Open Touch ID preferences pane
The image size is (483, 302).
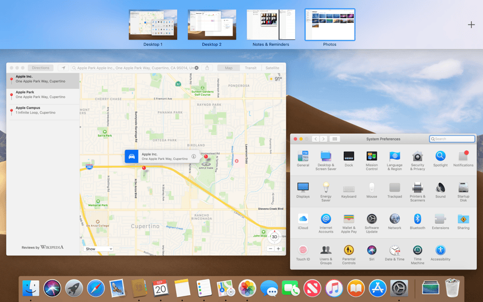[x=303, y=253]
